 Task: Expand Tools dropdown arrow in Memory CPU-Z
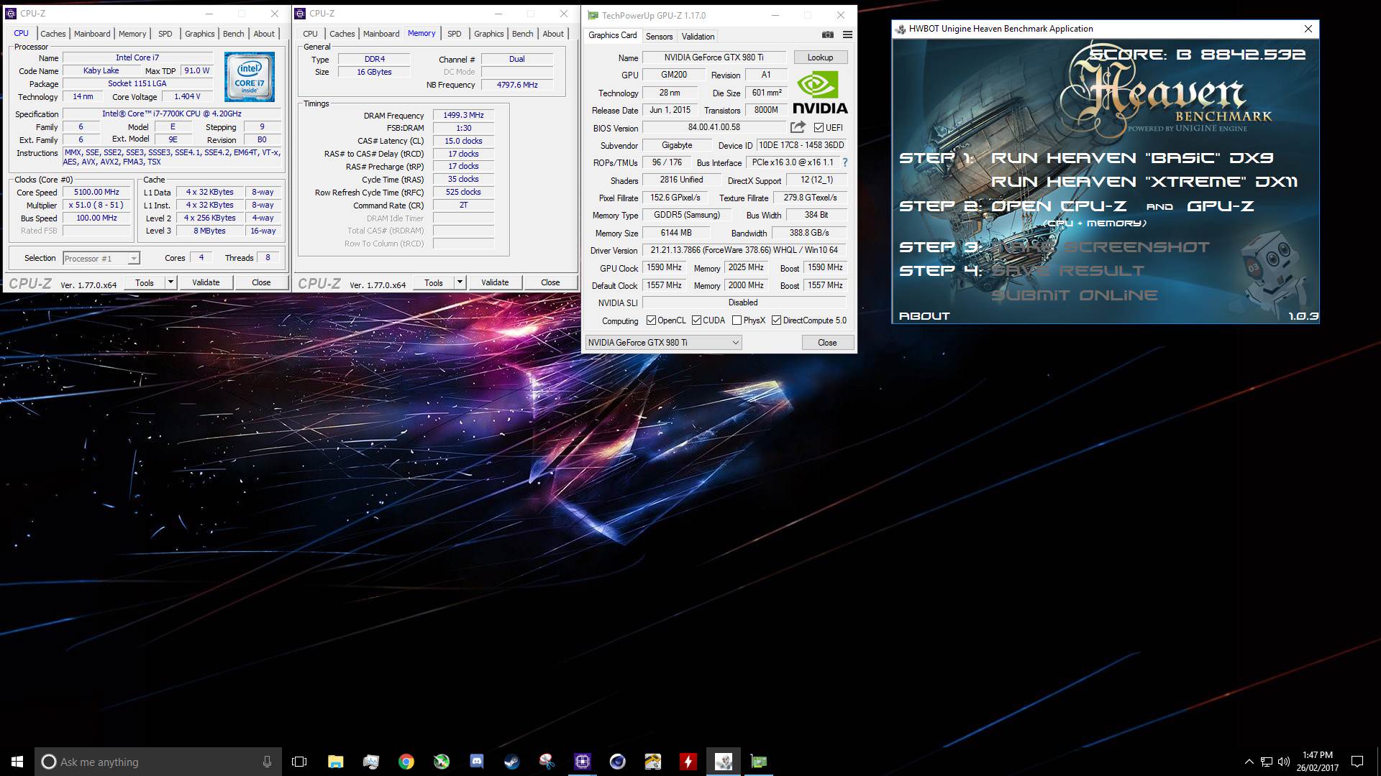[x=460, y=282]
